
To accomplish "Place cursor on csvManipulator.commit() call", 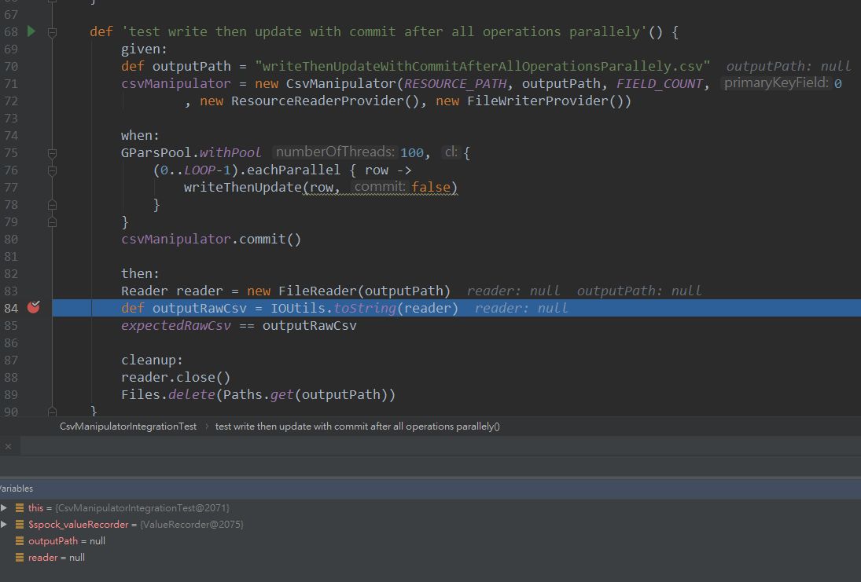I will (211, 240).
